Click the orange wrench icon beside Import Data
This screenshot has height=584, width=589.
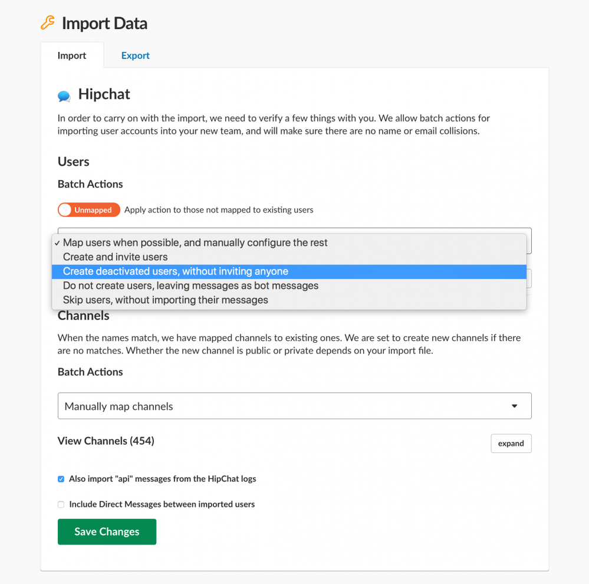point(48,23)
